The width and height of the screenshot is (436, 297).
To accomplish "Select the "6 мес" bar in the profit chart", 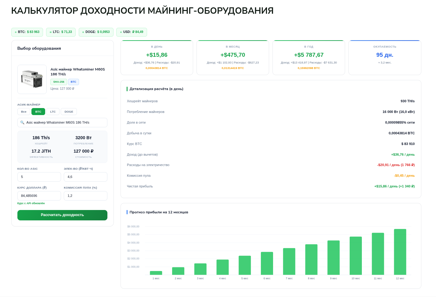I will [x=267, y=263].
